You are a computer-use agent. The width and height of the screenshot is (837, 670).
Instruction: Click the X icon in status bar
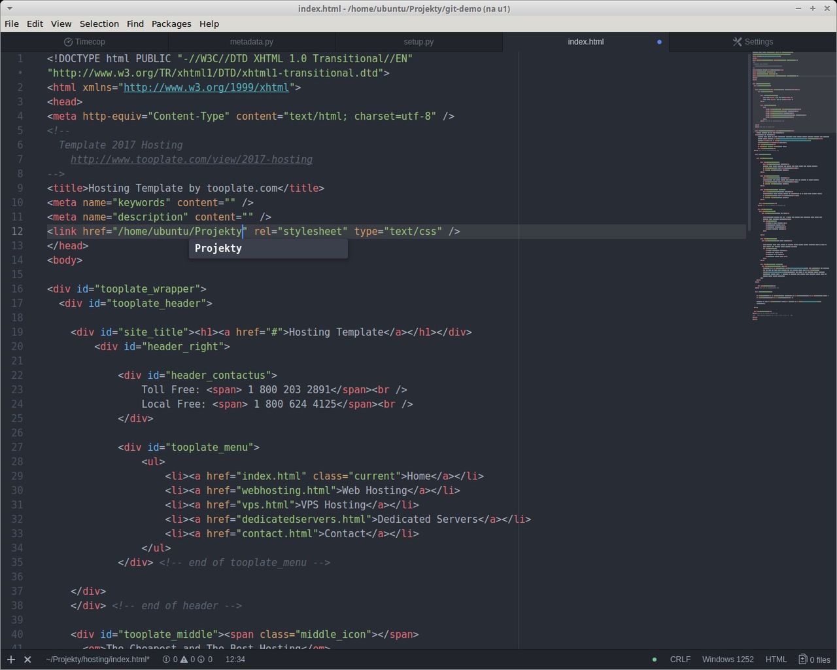click(x=27, y=660)
